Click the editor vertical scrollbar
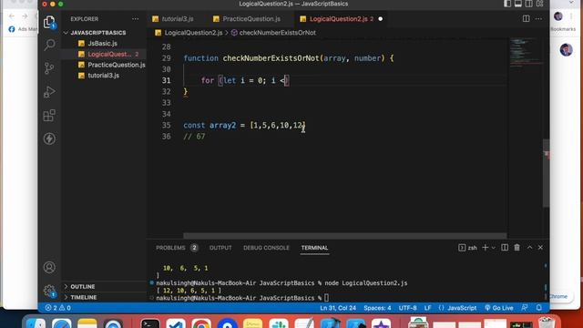Viewport: 583px width, 328px height. click(546, 173)
